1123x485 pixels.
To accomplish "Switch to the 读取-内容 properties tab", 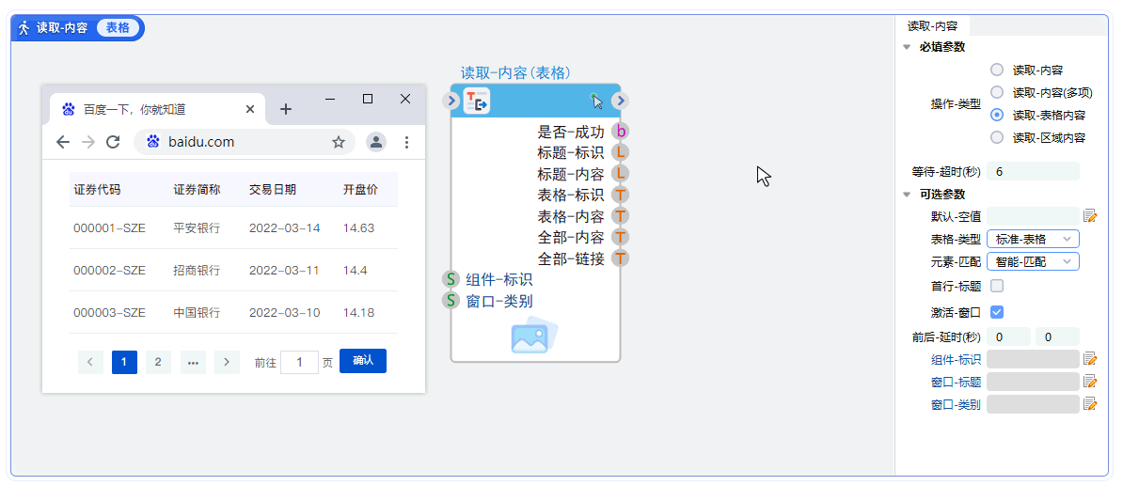I will tap(932, 26).
